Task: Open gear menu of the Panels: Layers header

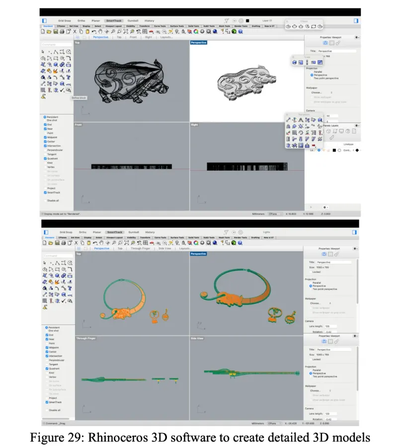Action: 357,125
